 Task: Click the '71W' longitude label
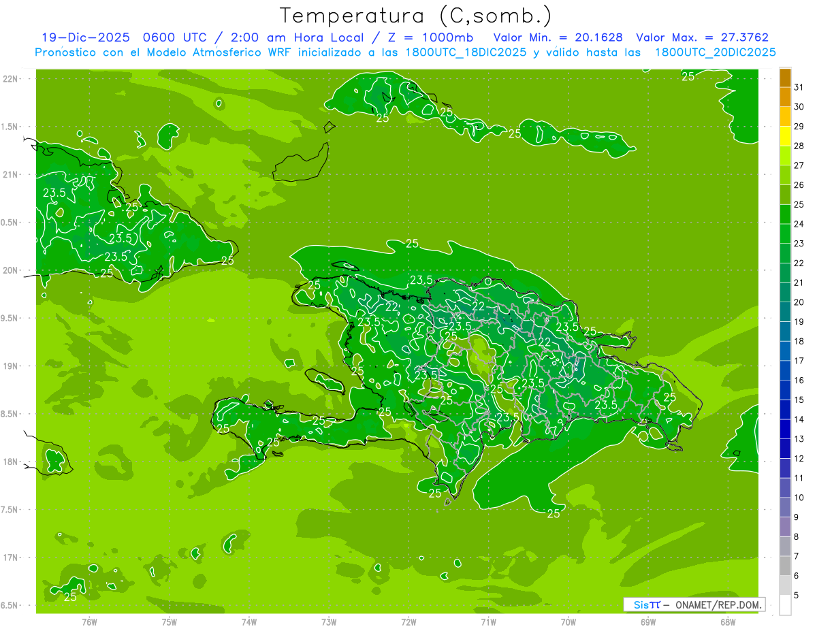(x=488, y=621)
